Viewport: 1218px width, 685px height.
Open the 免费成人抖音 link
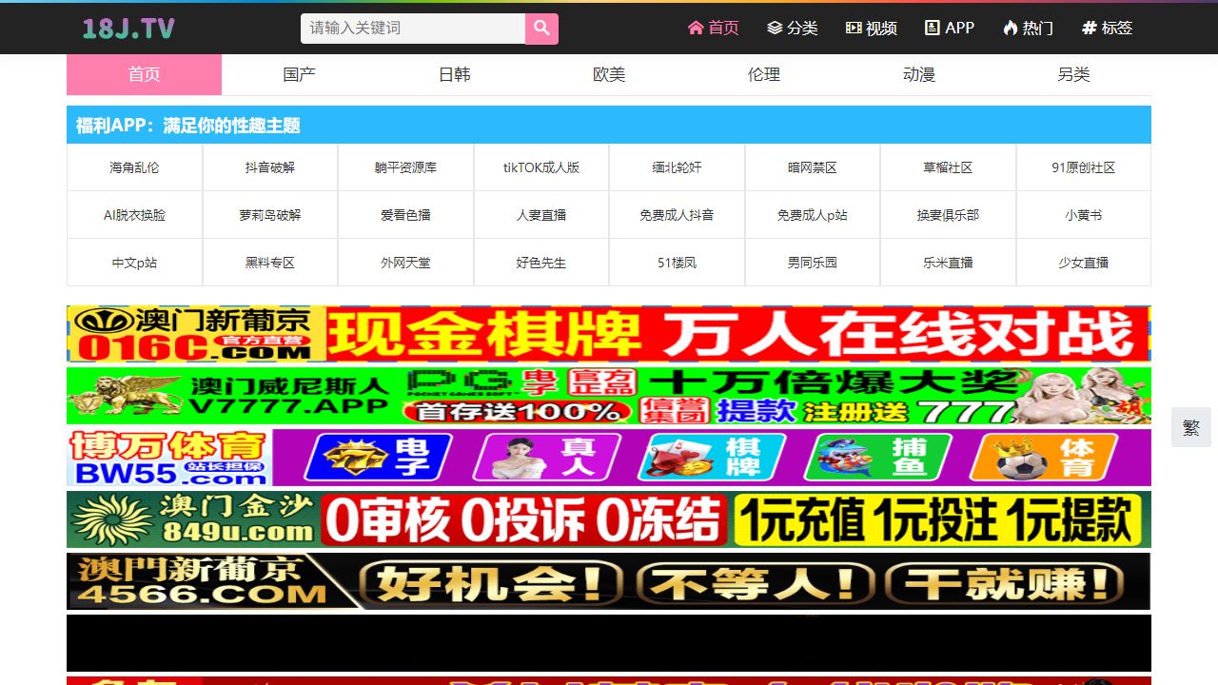pyautogui.click(x=677, y=215)
